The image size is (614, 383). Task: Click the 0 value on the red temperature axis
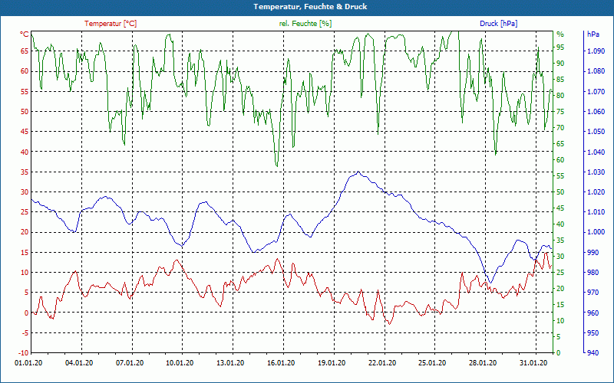pyautogui.click(x=27, y=313)
